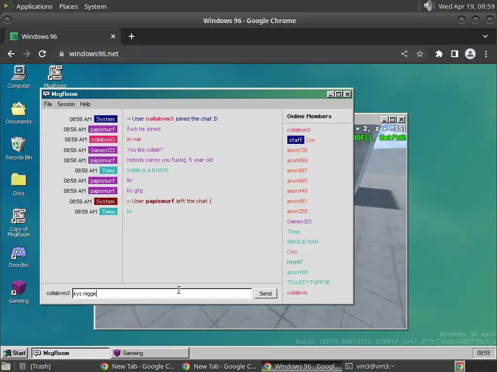Click the MsgRoom title bar chat icon
Image resolution: width=497 pixels, height=372 pixels.
46,94
